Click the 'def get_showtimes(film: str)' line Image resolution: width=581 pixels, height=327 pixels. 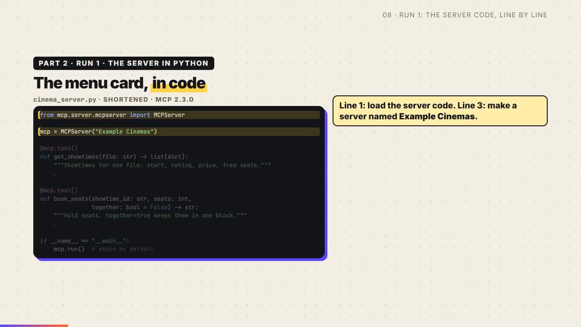114,157
